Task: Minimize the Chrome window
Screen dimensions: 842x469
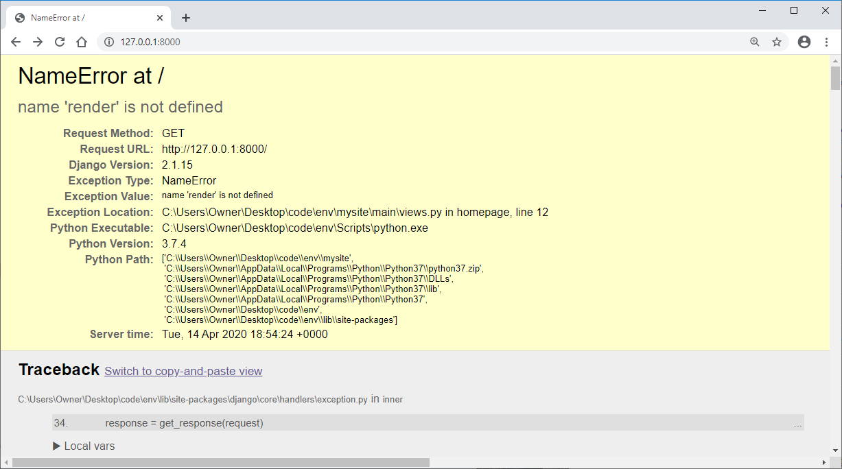Action: pyautogui.click(x=762, y=10)
